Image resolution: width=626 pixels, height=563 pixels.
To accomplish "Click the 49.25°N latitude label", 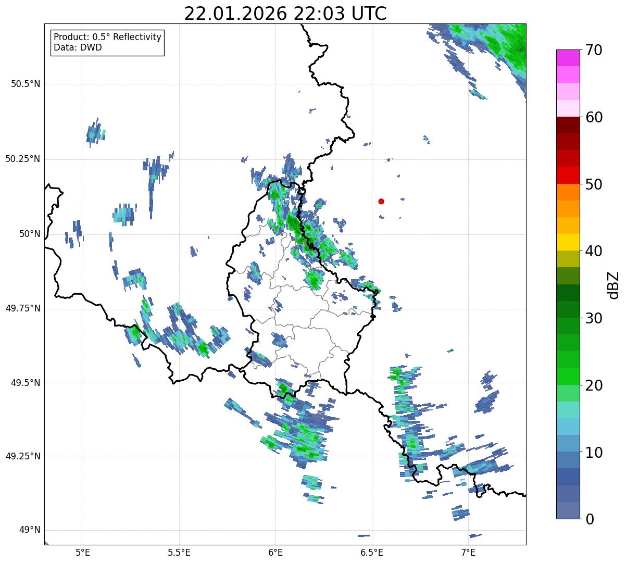I will (23, 456).
